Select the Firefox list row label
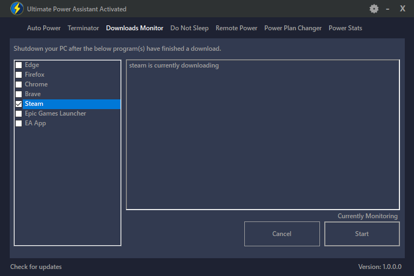 pos(35,75)
